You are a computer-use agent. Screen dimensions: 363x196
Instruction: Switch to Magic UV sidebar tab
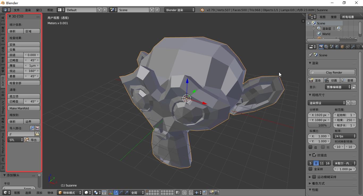click(3, 107)
